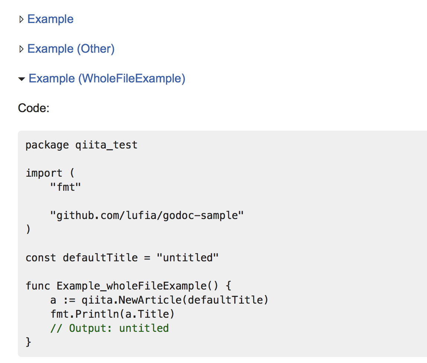The height and width of the screenshot is (363, 427).
Task: Click the closing parenthesis of import block
Action: click(28, 229)
